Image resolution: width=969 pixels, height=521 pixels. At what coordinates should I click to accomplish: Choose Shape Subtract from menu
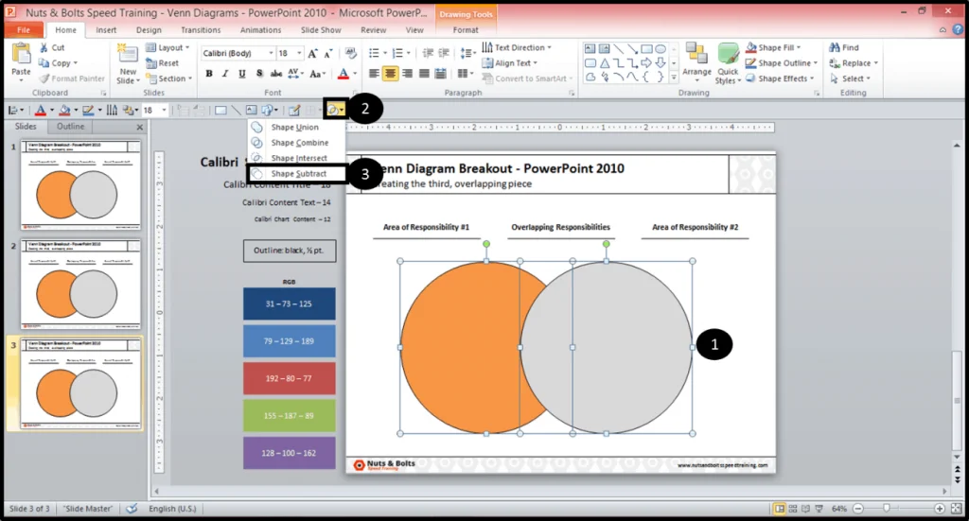(296, 173)
